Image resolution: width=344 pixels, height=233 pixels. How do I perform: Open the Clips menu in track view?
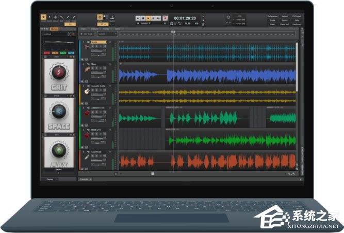tap(118, 29)
